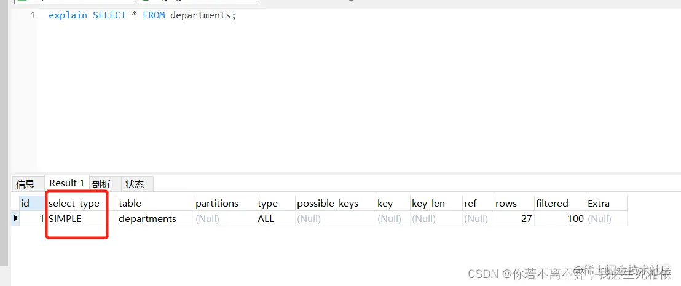The image size is (681, 286).
Task: Select the (Null) cell under Extra
Action: click(x=606, y=218)
